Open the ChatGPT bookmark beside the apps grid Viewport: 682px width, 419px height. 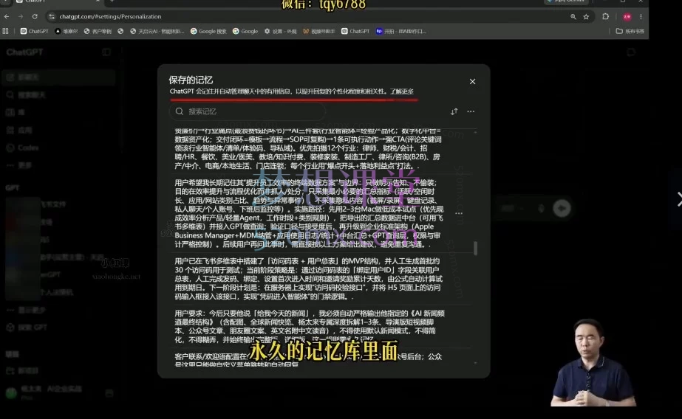pos(35,31)
